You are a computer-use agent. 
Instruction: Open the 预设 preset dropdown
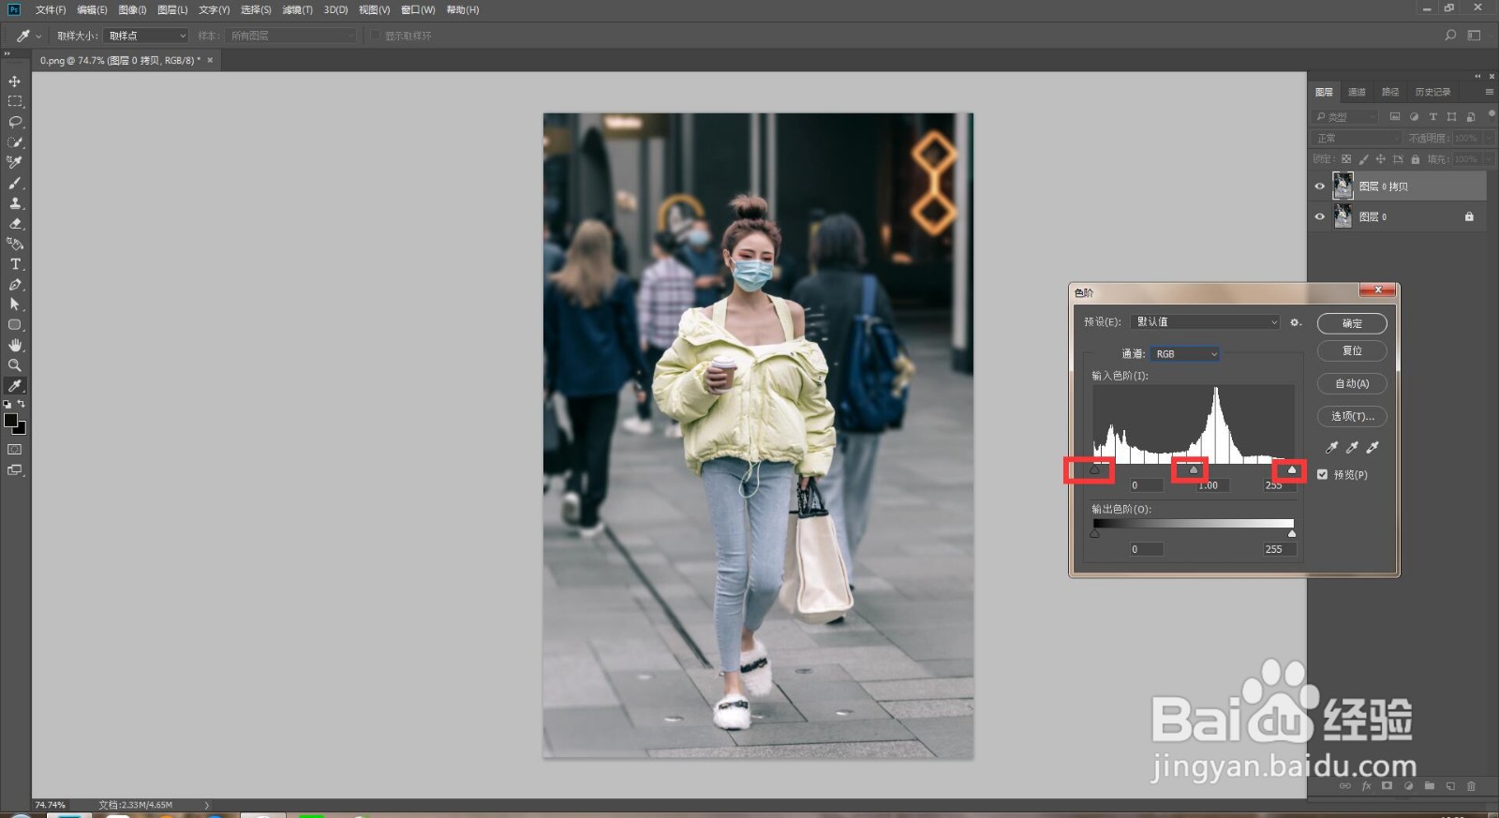(x=1205, y=322)
